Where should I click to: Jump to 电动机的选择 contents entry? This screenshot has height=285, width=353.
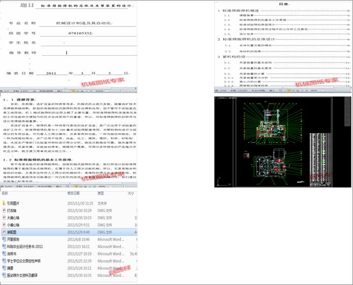pyautogui.click(x=250, y=51)
